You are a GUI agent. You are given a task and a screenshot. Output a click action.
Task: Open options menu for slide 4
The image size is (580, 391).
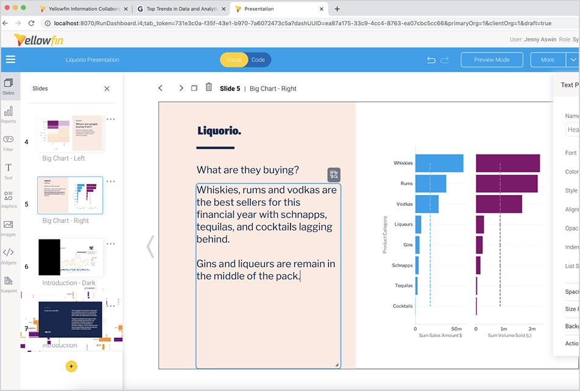[111, 119]
